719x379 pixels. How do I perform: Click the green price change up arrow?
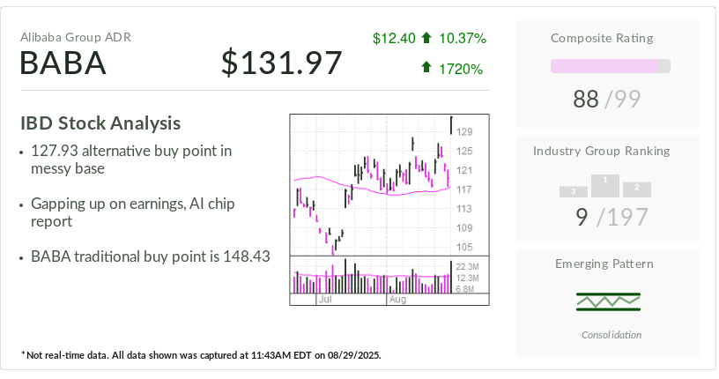point(426,39)
